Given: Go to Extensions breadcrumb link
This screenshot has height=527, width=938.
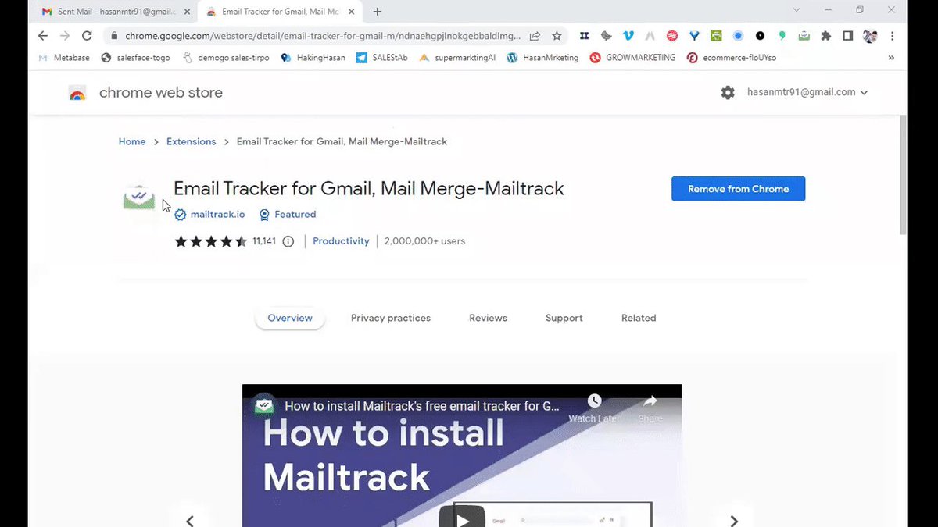Looking at the screenshot, I should pyautogui.click(x=192, y=141).
